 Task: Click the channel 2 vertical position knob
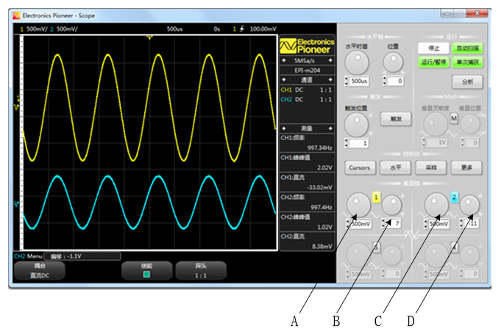pos(469,204)
